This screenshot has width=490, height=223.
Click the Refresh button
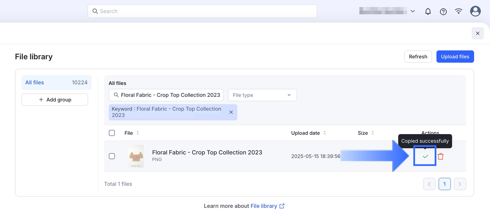(418, 56)
